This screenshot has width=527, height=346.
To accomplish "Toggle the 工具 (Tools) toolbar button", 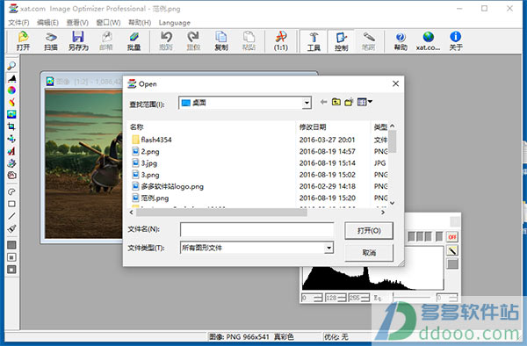I will (x=314, y=41).
